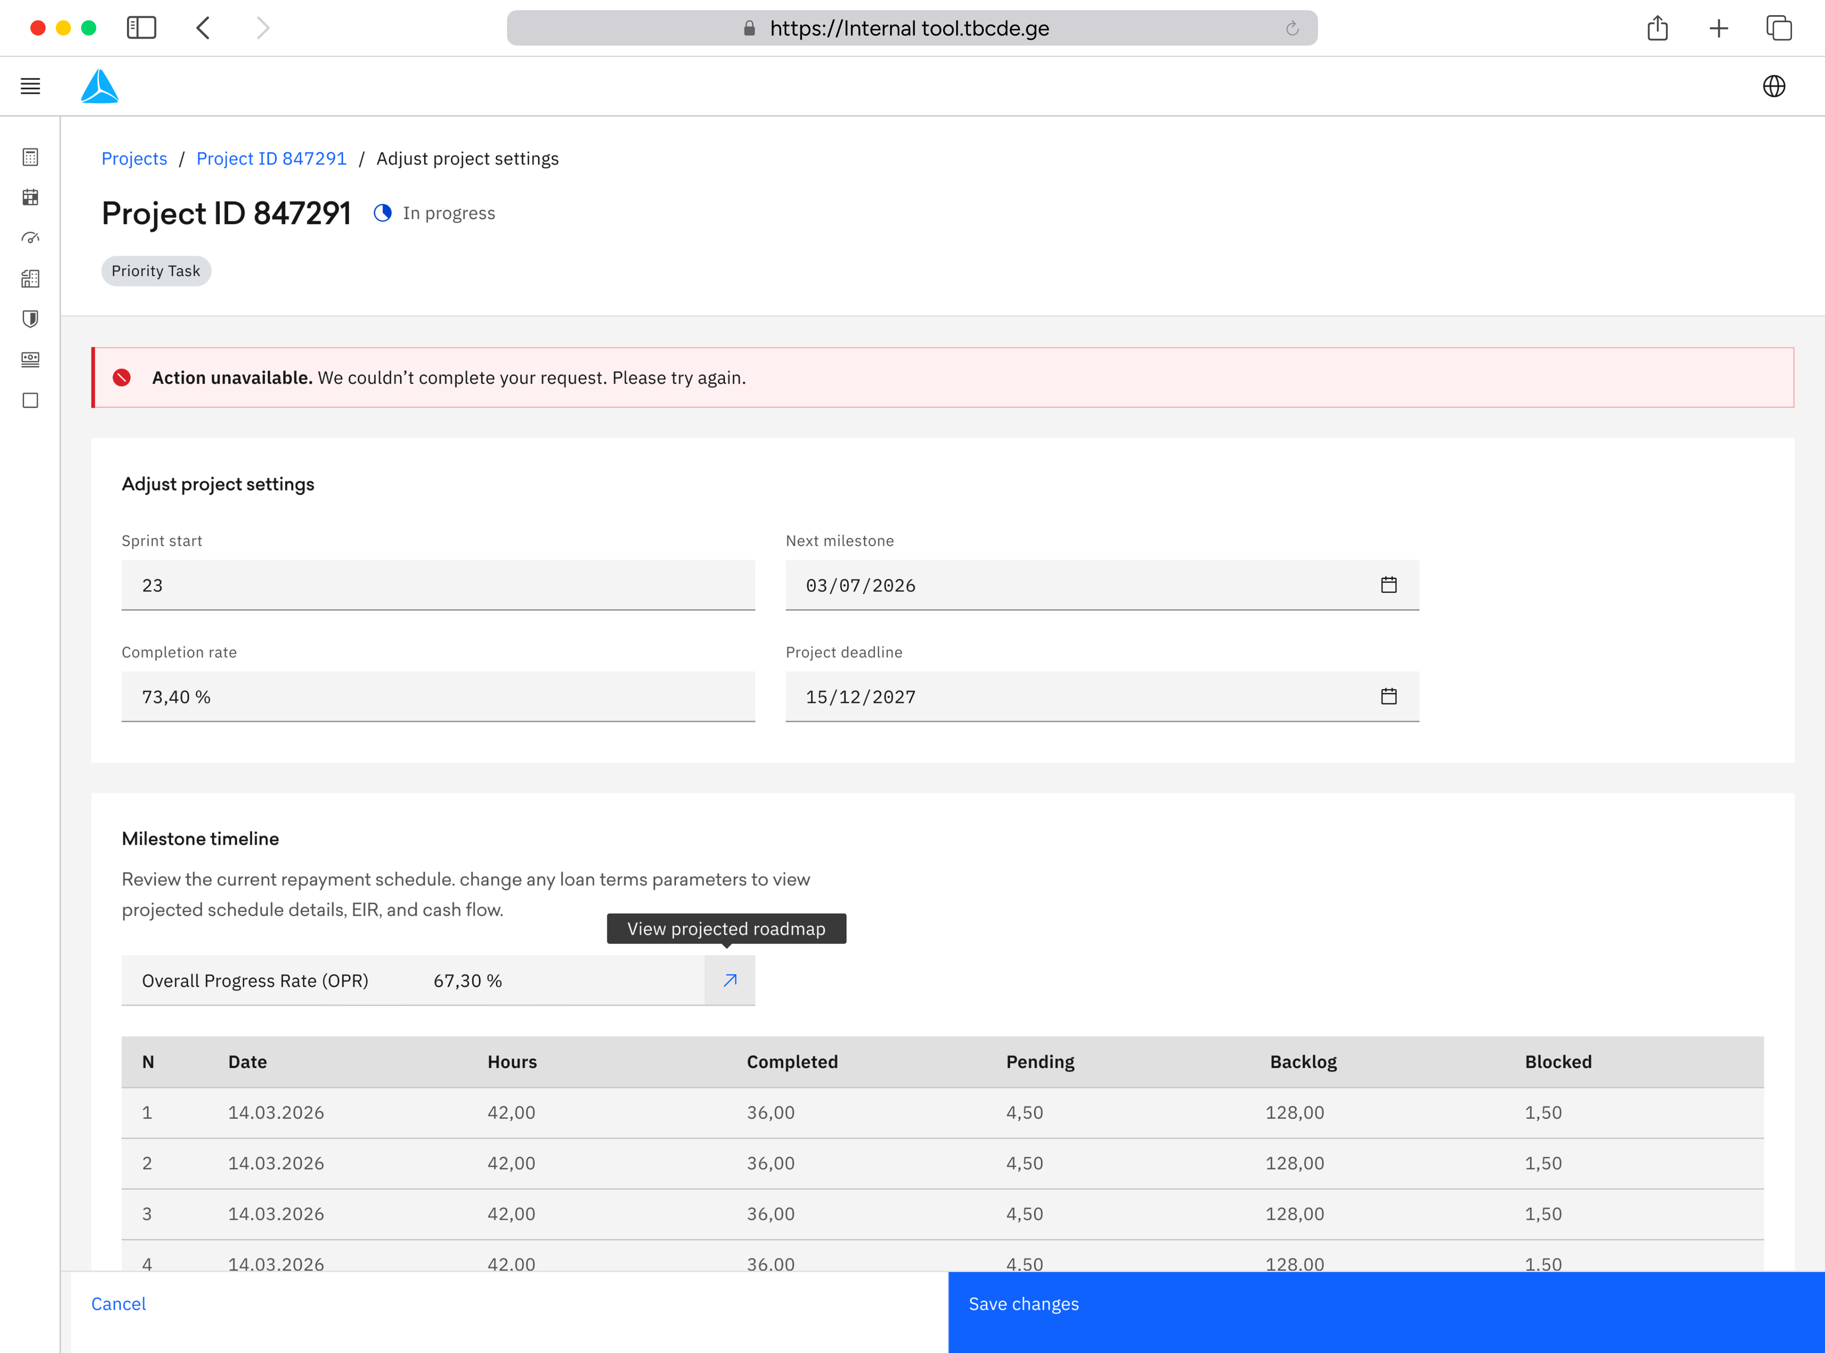Click the OPR arrow to view roadmap
This screenshot has height=1353, width=1825.
729,980
